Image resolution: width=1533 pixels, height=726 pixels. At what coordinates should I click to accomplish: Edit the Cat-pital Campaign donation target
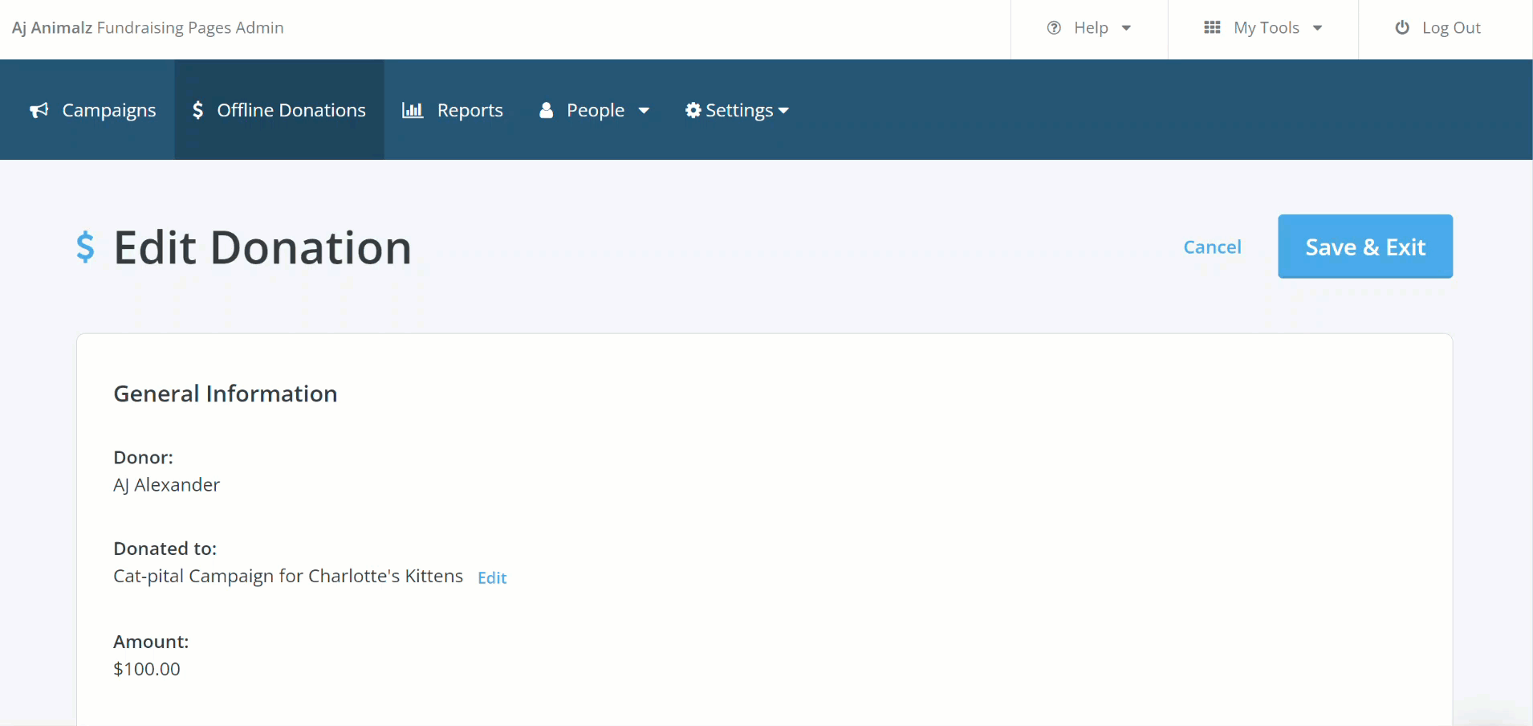[491, 577]
